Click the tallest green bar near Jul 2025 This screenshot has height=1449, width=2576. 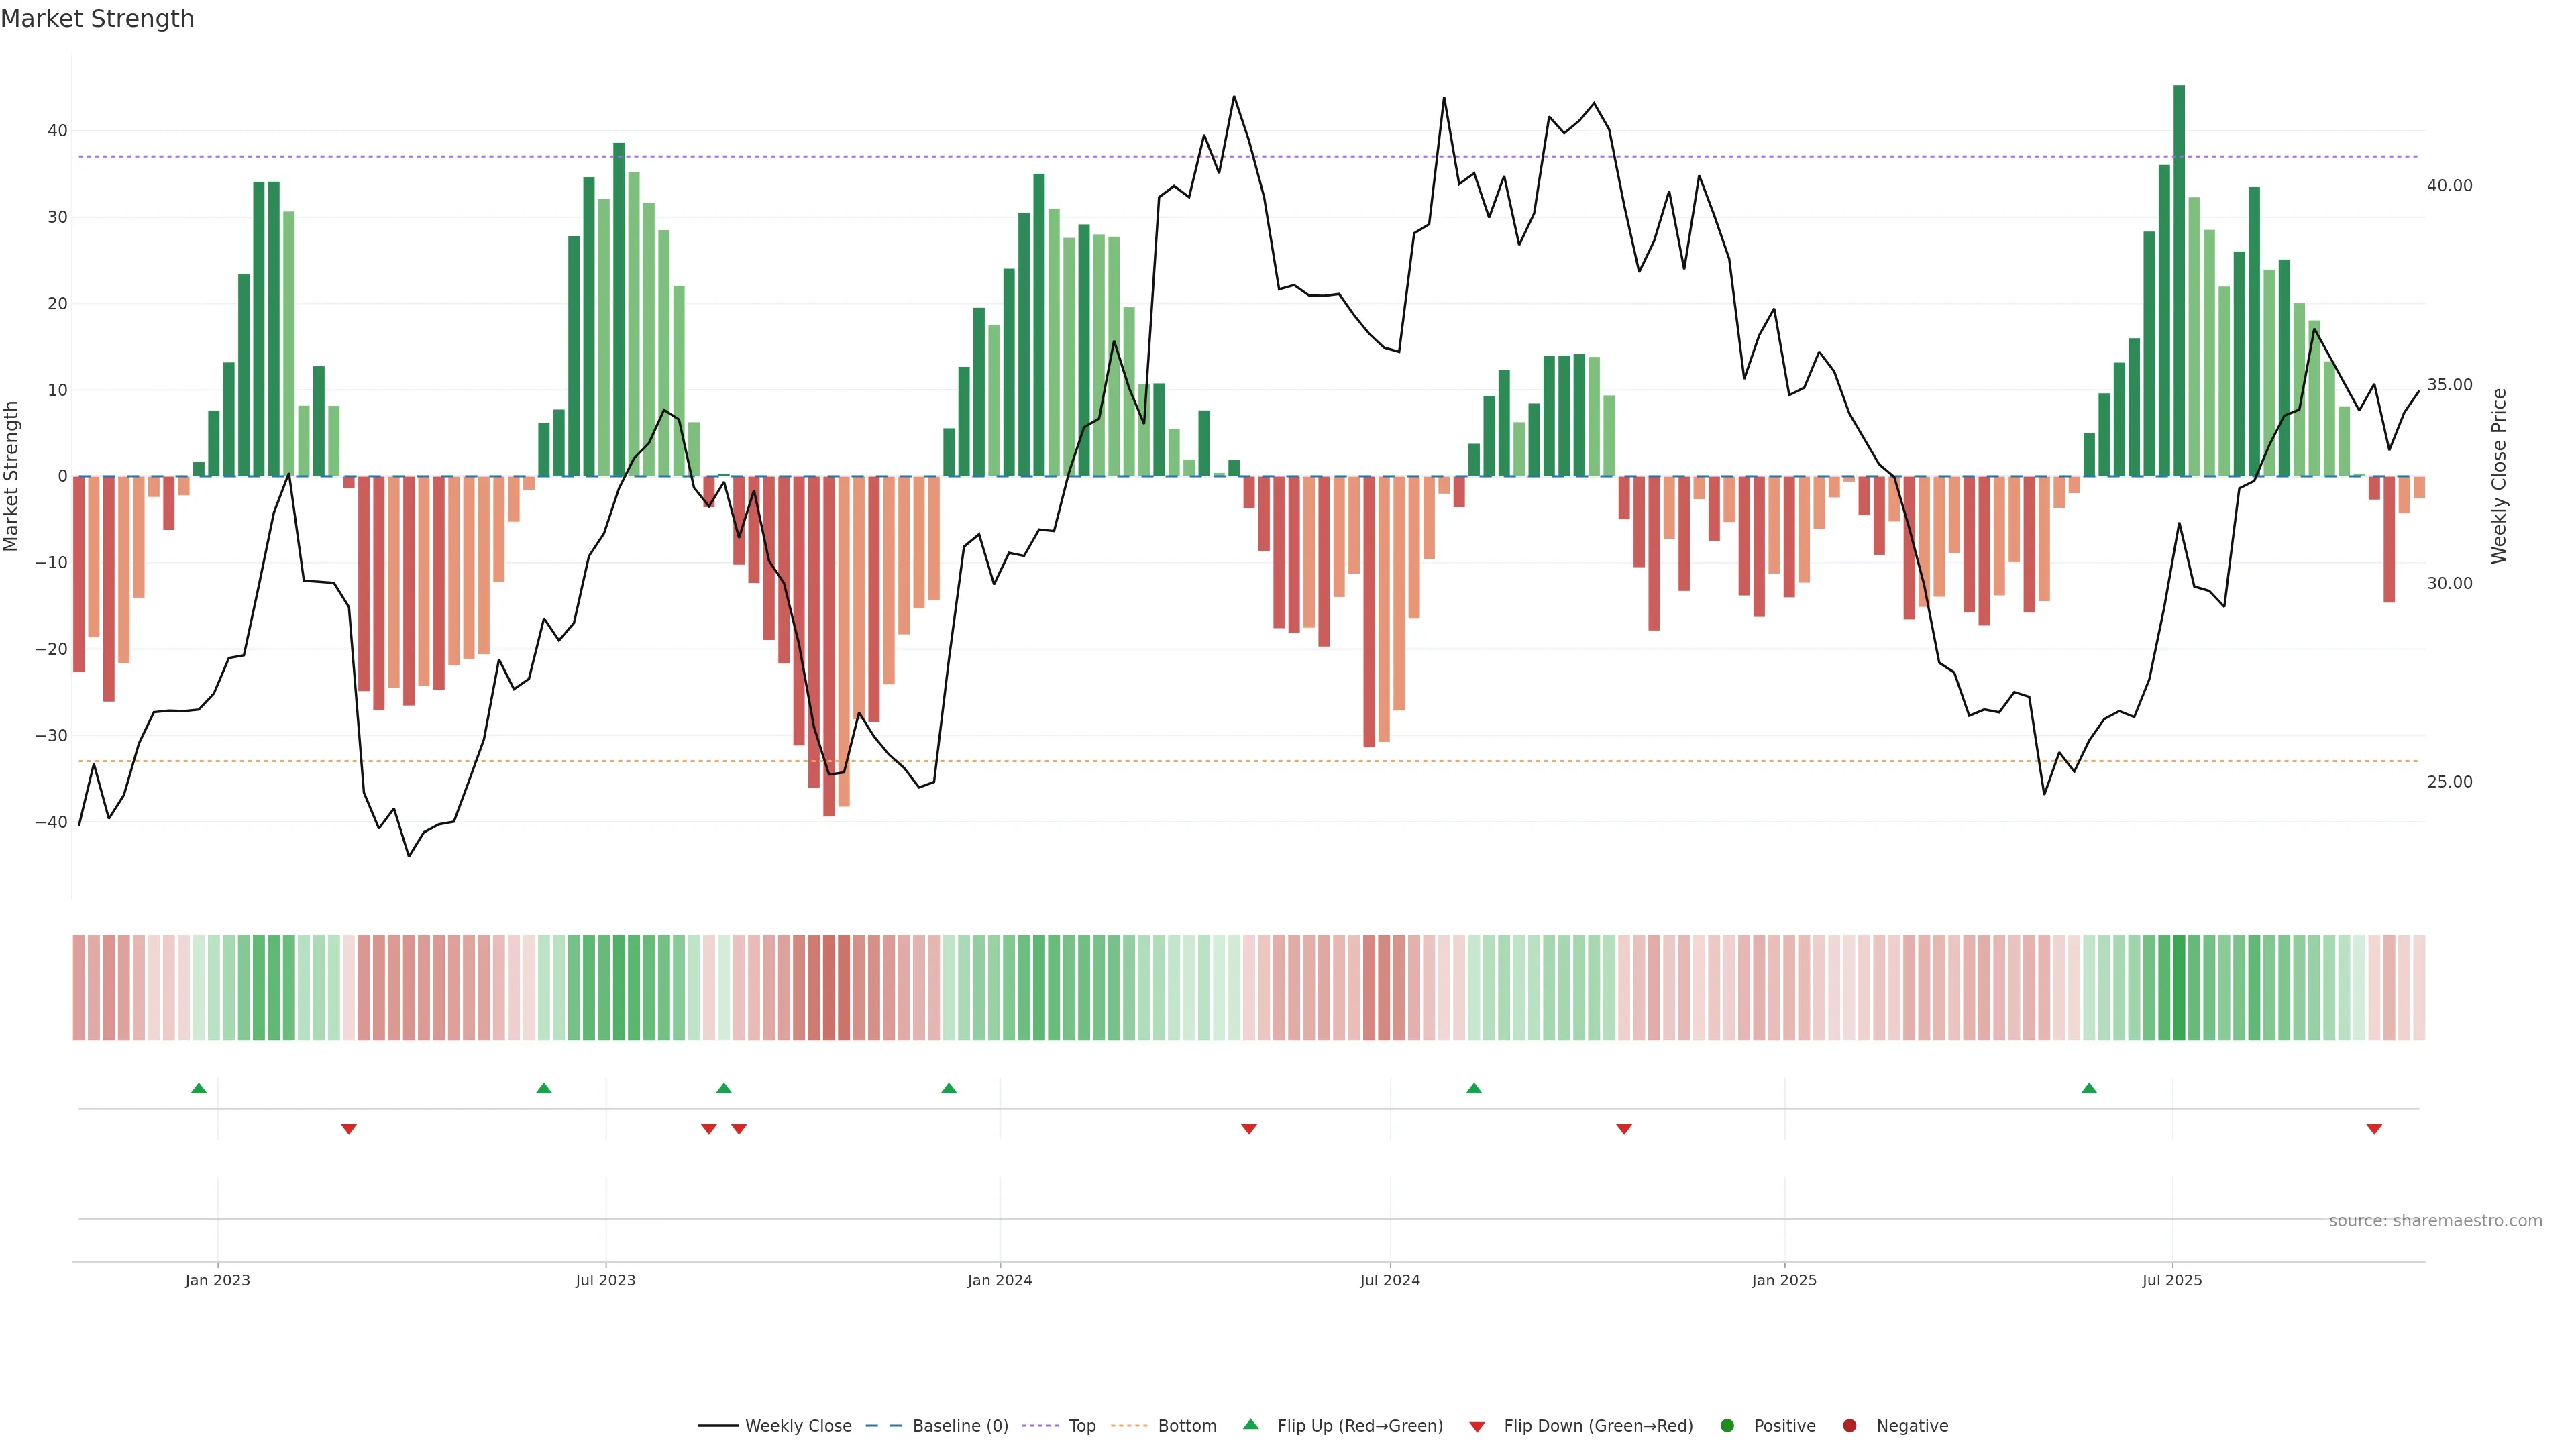[x=2179, y=280]
